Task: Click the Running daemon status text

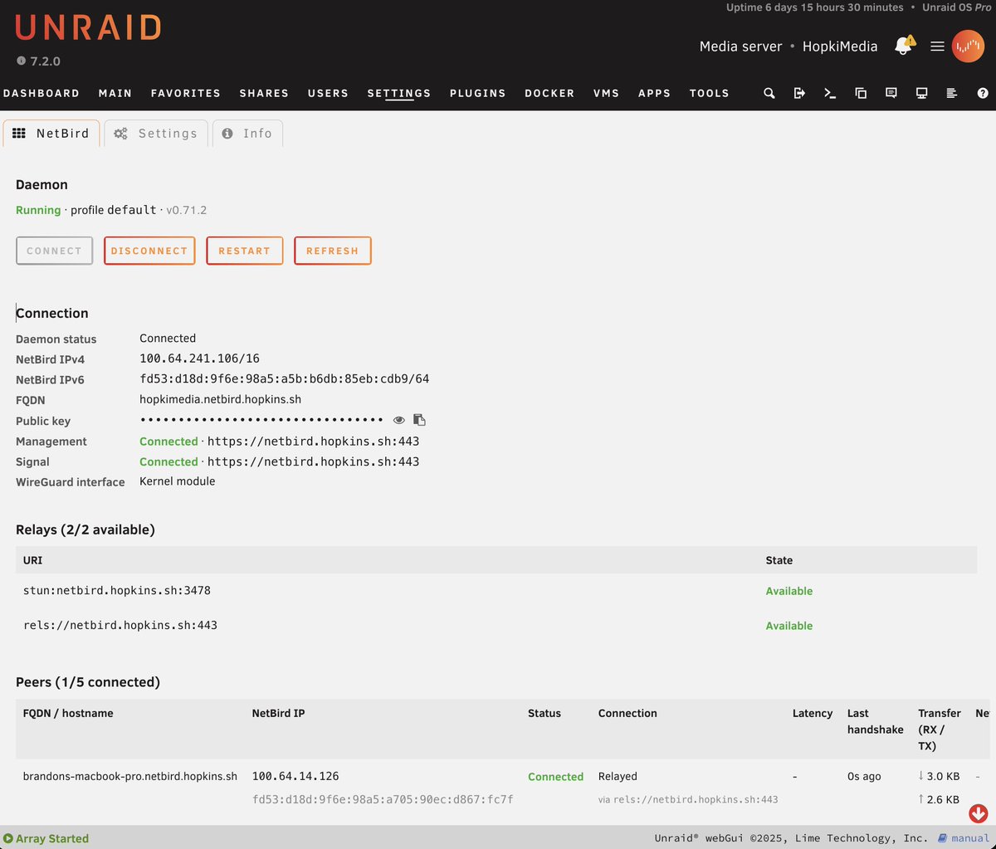Action: click(38, 210)
